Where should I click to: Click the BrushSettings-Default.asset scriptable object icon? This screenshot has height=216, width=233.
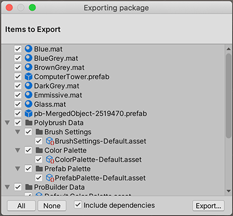click(50, 141)
